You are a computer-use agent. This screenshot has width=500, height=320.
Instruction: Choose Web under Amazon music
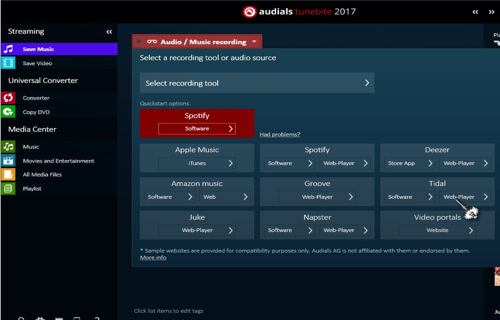(225, 196)
